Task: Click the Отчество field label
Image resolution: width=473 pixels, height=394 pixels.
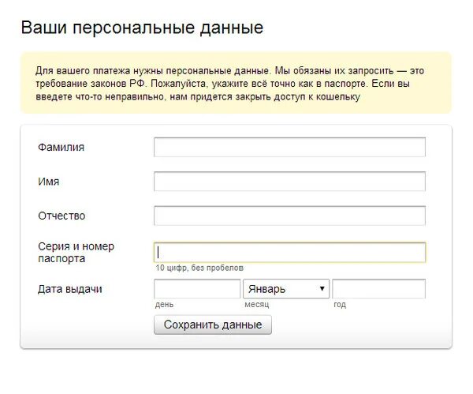Action: 61,216
